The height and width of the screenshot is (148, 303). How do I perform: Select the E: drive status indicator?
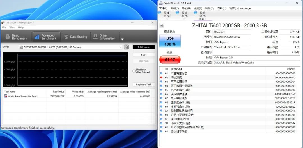point(184,16)
